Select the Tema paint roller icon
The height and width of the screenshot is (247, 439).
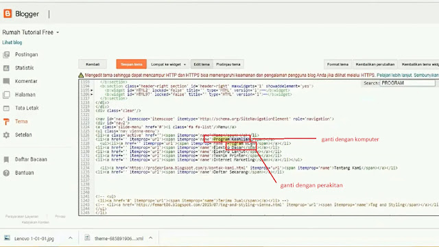[6, 121]
